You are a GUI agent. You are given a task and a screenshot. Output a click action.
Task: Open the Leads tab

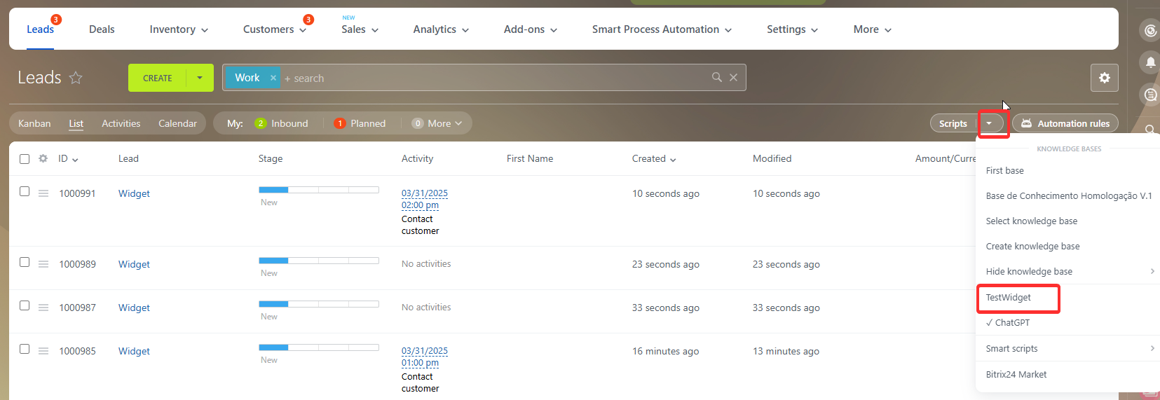pos(40,29)
